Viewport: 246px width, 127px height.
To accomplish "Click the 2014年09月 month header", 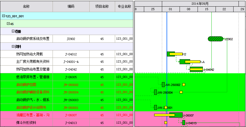I will [200, 4].
